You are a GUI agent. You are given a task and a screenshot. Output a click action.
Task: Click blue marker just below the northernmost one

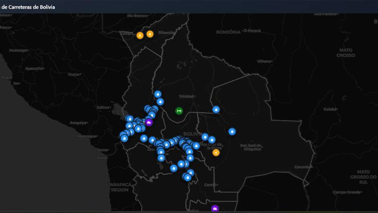[x=161, y=101]
